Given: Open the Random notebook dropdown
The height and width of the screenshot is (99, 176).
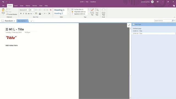Looking at the screenshot, I should (14, 21).
